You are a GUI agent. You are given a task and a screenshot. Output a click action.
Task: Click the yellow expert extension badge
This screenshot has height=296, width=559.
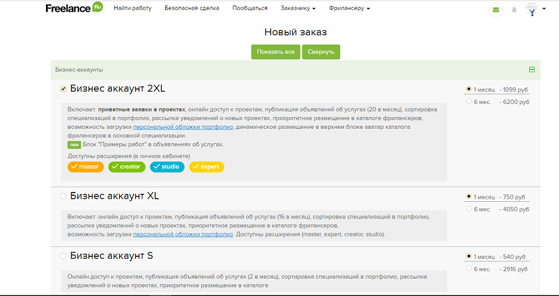(x=207, y=167)
